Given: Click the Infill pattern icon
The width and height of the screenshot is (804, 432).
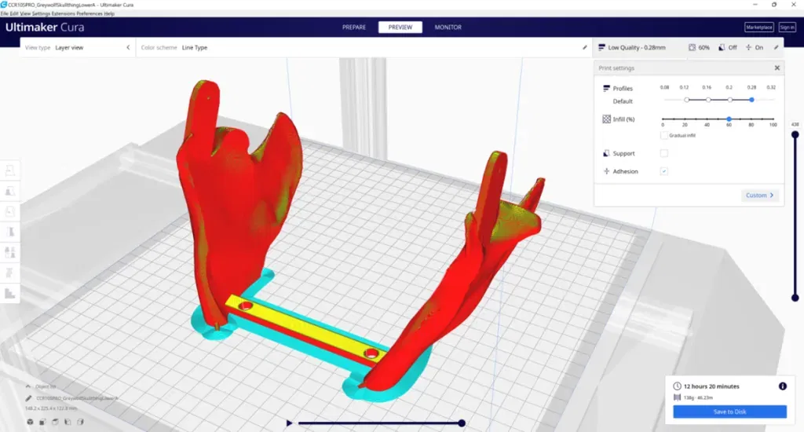Looking at the screenshot, I should coord(607,119).
